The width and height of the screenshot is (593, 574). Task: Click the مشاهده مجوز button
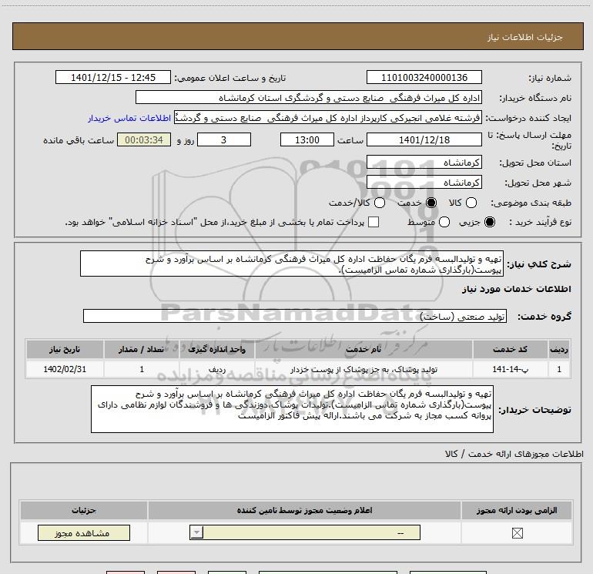[x=84, y=532]
